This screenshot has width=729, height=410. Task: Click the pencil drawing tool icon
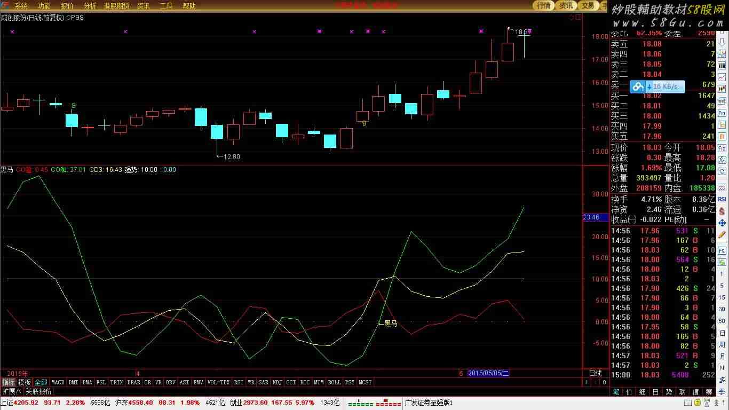coord(722,235)
